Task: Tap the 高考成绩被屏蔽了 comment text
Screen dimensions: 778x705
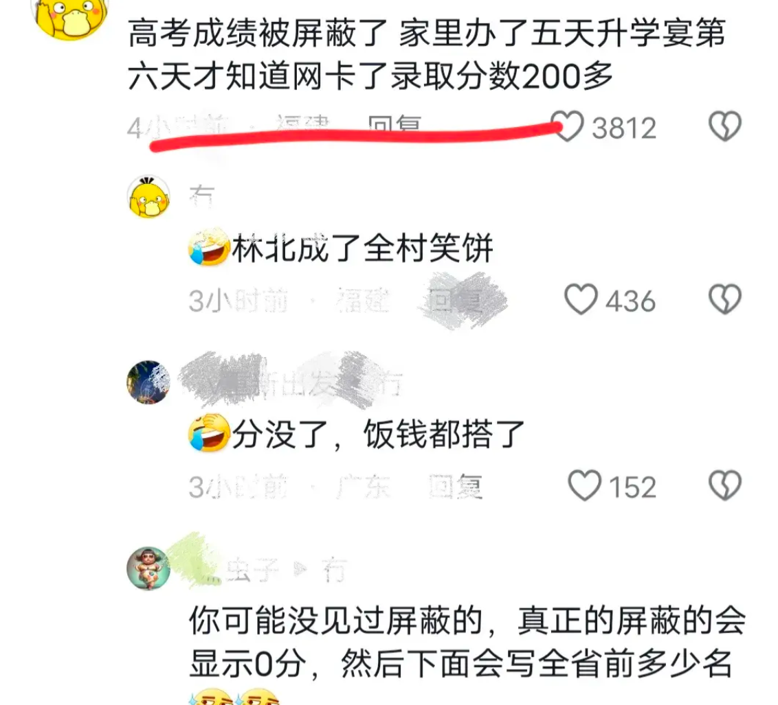Action: point(427,54)
